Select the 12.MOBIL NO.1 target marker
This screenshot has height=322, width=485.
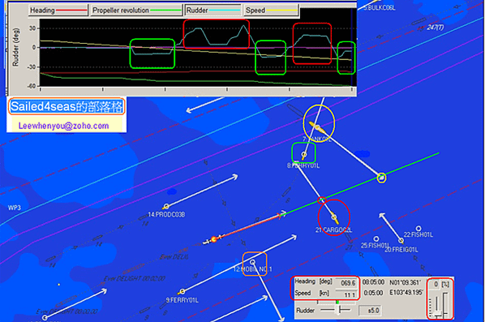[253, 262]
